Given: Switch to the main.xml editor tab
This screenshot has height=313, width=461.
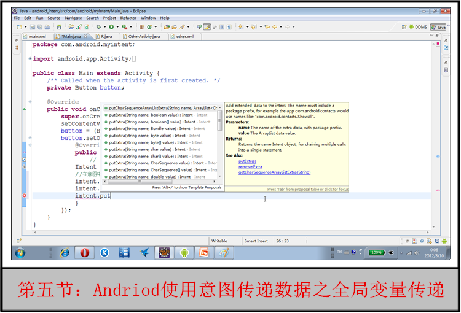Looking at the screenshot, I should coord(37,36).
